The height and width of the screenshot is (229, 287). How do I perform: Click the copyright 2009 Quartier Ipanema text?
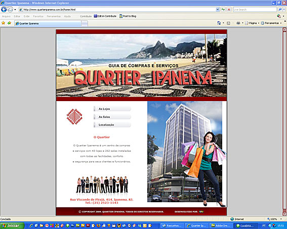[121, 212]
